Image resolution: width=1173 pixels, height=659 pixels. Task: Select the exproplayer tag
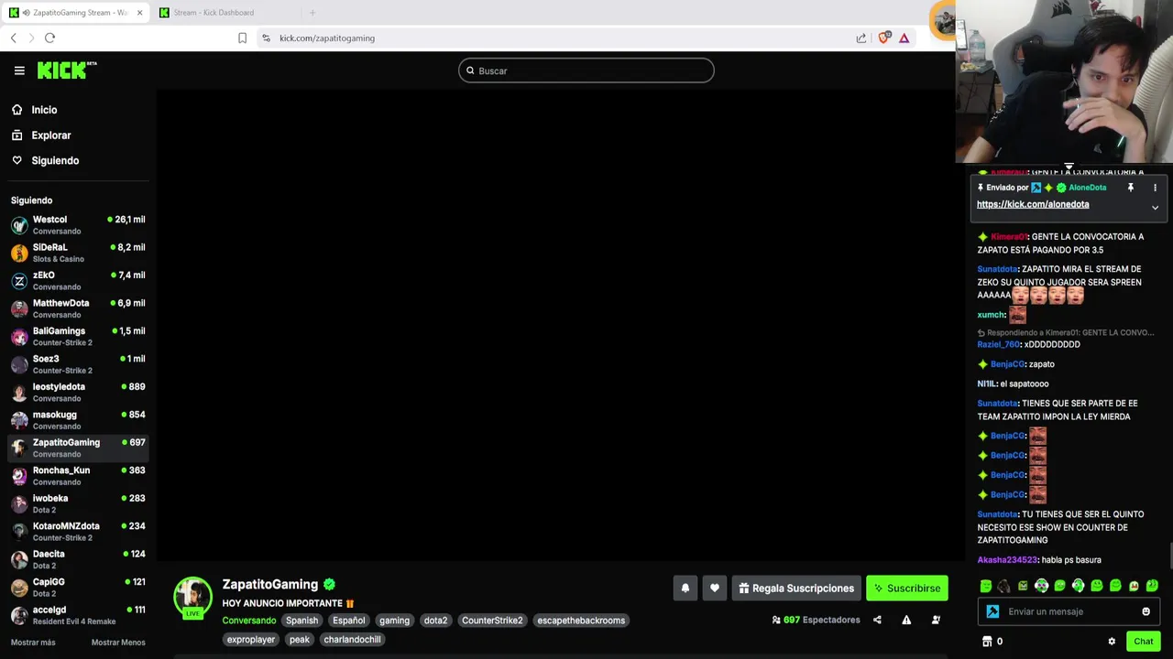tap(251, 640)
